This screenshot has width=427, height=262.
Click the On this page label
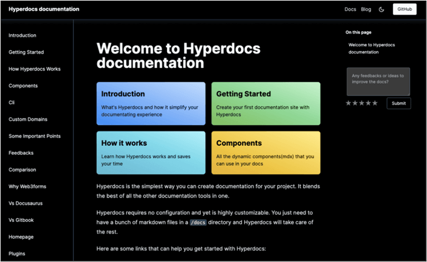coord(359,32)
